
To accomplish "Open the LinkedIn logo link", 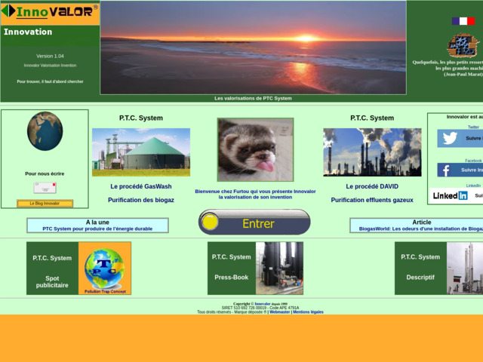I will pos(451,195).
